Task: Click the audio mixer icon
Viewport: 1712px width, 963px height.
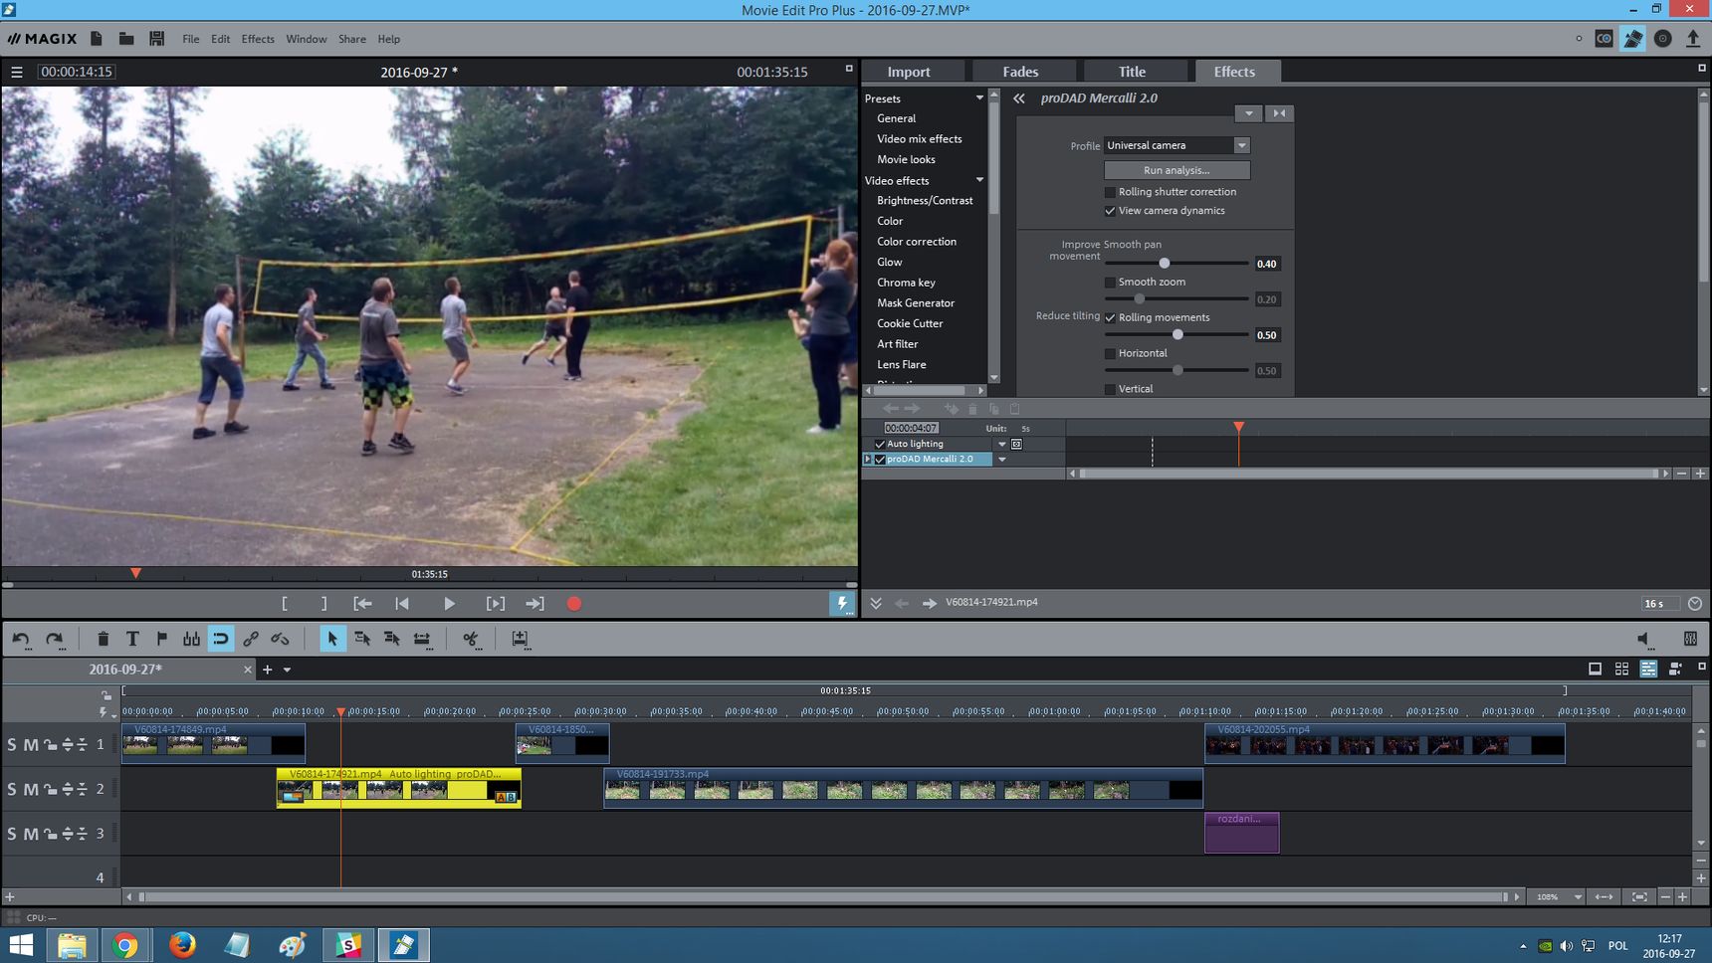Action: click(1690, 639)
